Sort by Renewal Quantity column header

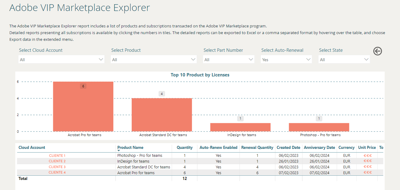[x=257, y=147]
